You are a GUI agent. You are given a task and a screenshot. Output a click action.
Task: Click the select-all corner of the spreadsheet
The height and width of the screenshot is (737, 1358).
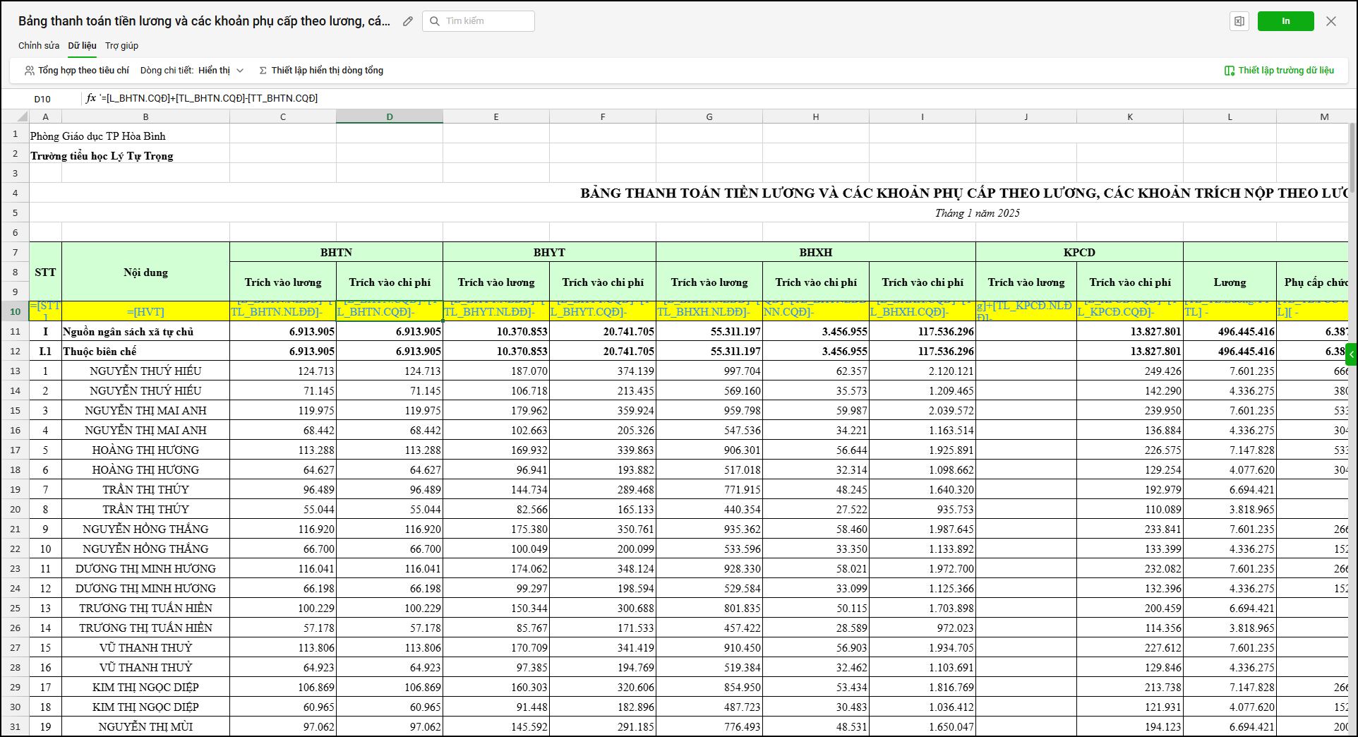(21, 116)
